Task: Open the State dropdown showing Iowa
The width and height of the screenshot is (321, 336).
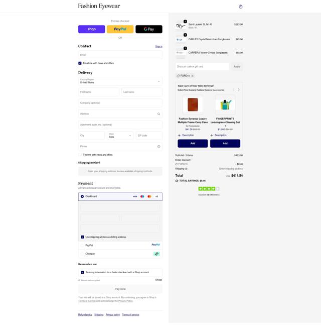Action: (x=120, y=136)
